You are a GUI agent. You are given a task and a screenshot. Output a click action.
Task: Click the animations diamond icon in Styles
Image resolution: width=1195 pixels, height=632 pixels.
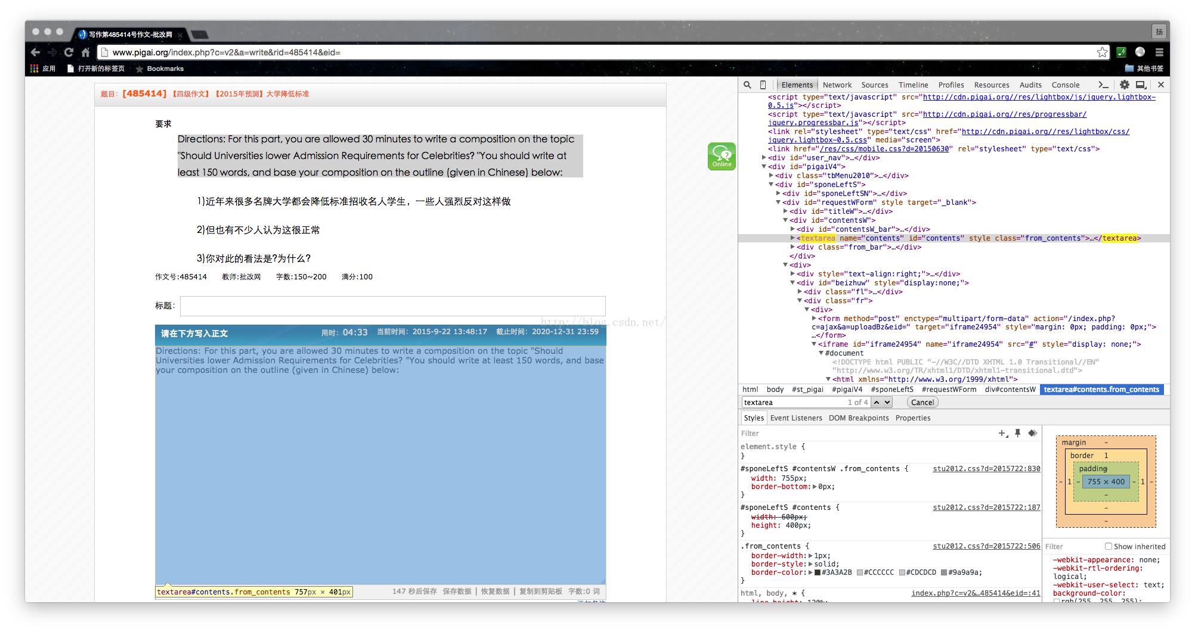[x=1032, y=434]
